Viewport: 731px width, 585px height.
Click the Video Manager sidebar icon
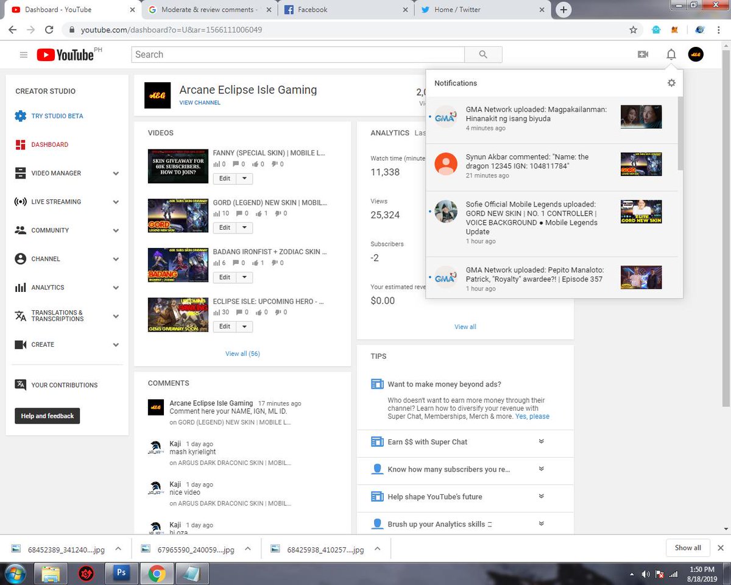(x=21, y=173)
